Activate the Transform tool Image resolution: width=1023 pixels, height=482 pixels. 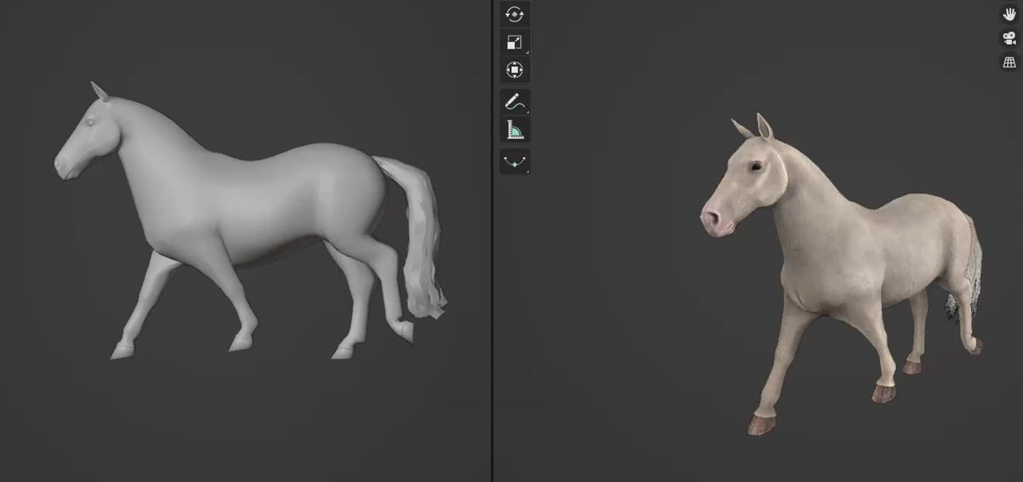point(514,70)
